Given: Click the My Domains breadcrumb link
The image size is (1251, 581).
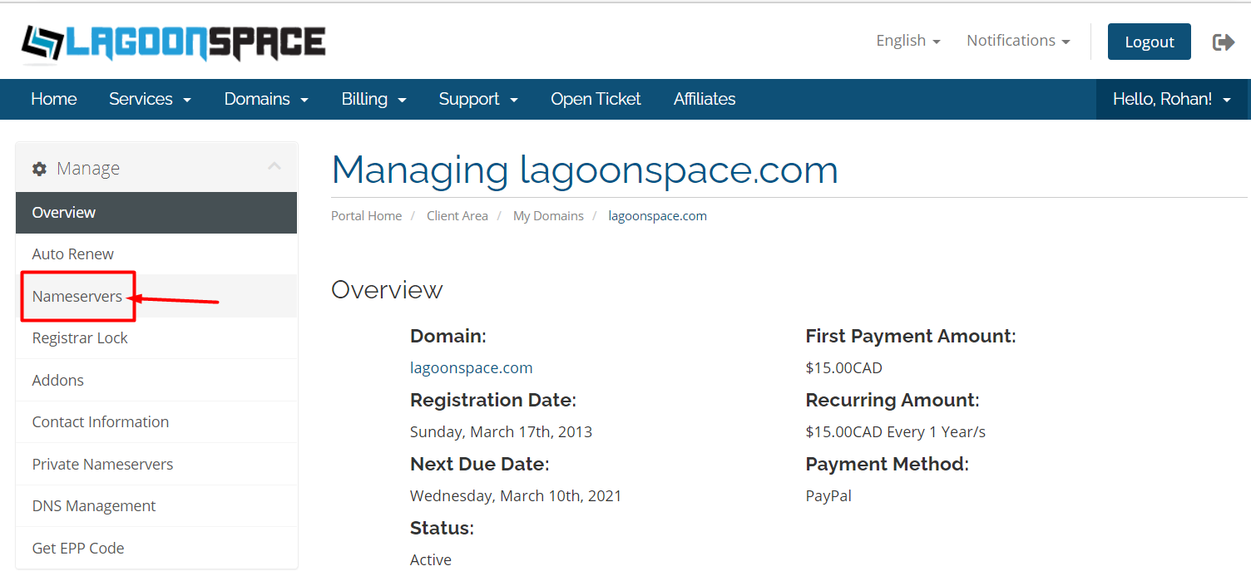Looking at the screenshot, I should (548, 216).
